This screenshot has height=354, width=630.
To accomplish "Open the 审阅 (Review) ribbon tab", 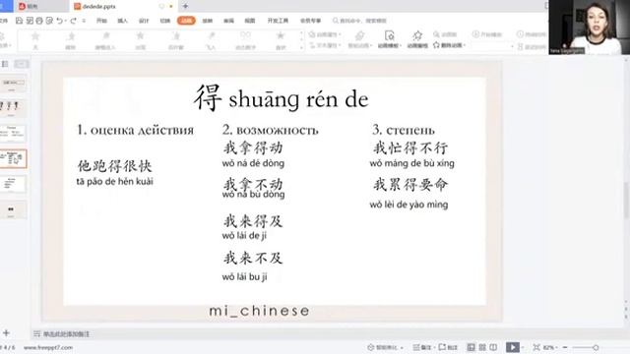I will click(x=228, y=21).
